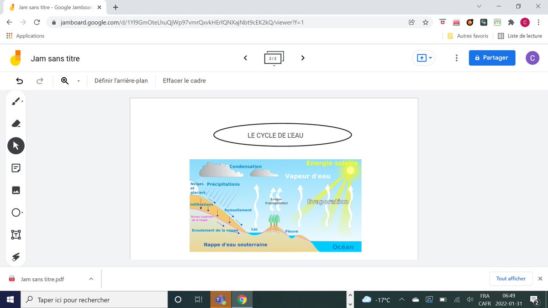Open the Applications bookmark shortcut
This screenshot has height=308, width=548.
[26, 36]
